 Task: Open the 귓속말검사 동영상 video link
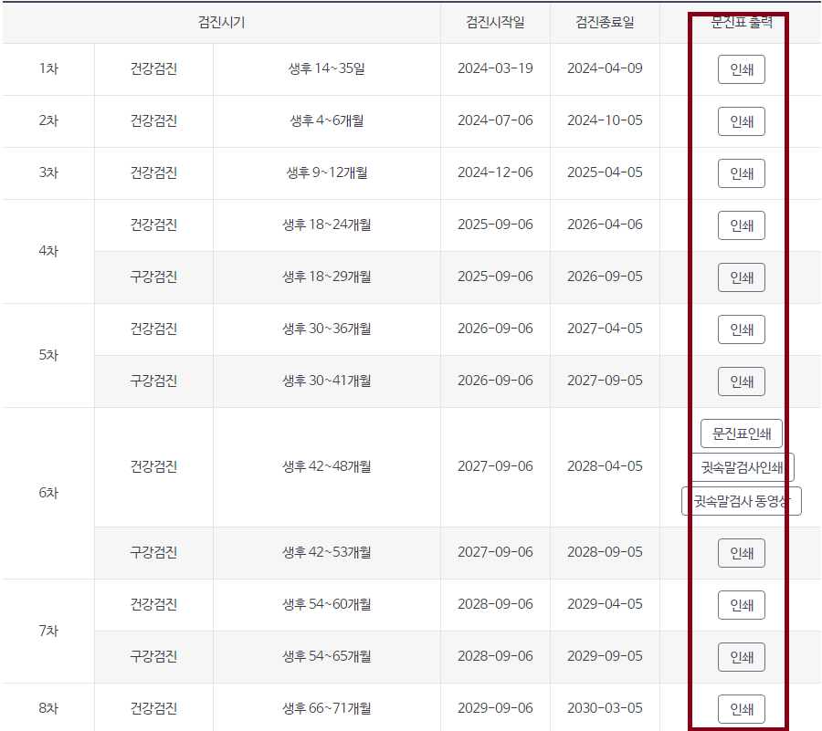(x=743, y=500)
